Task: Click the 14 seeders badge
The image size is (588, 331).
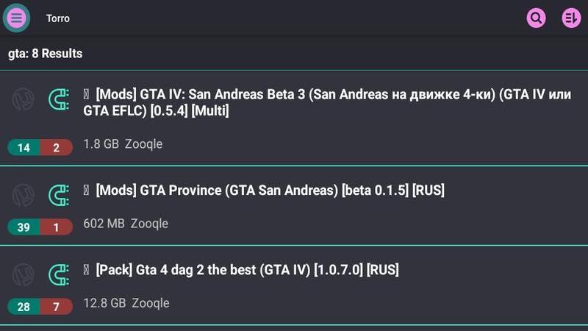Action: point(24,148)
